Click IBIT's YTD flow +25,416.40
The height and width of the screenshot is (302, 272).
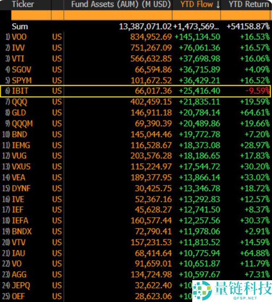tap(199, 91)
